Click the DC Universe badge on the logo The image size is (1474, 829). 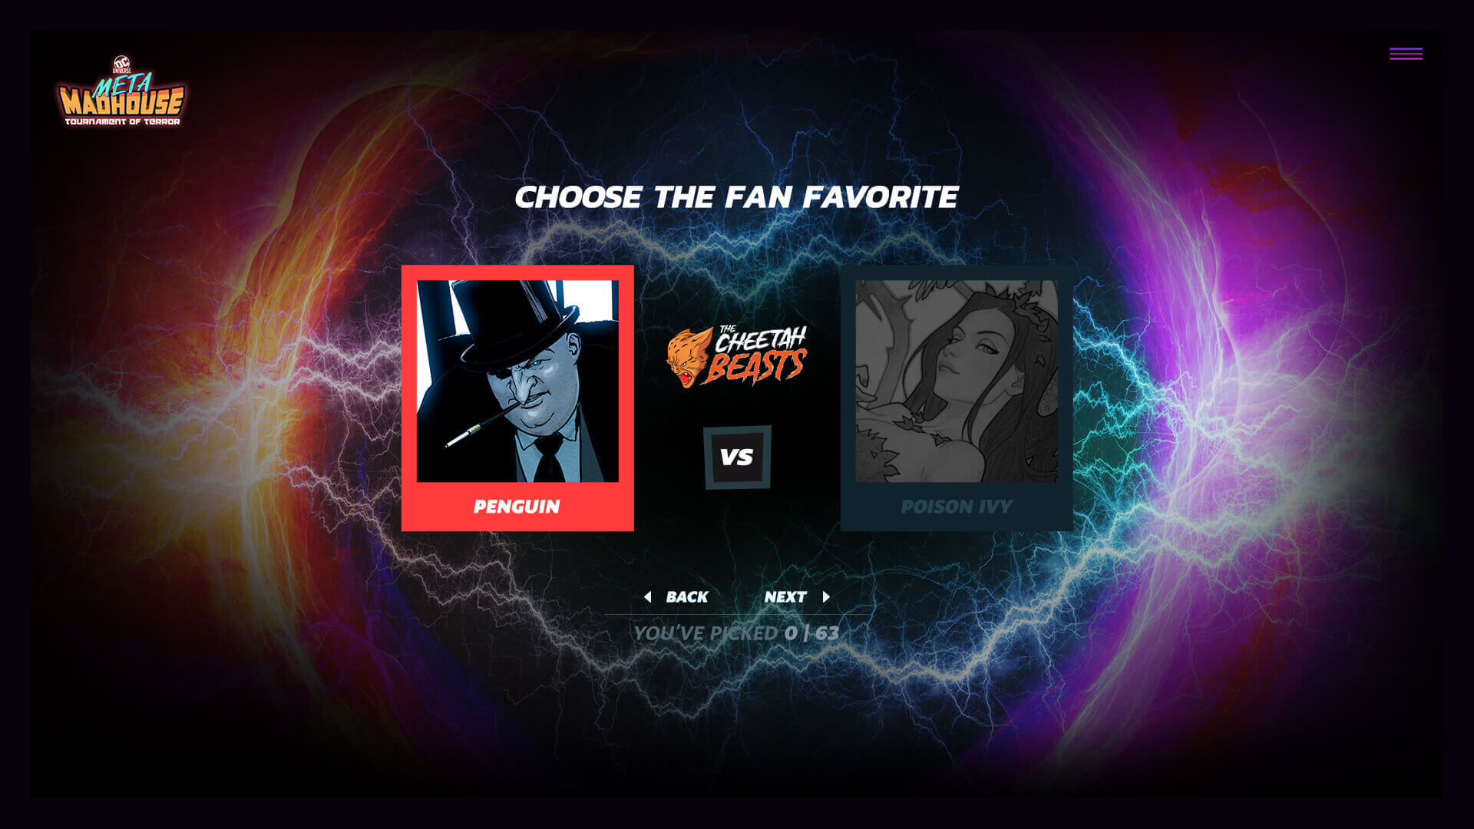pyautogui.click(x=122, y=64)
